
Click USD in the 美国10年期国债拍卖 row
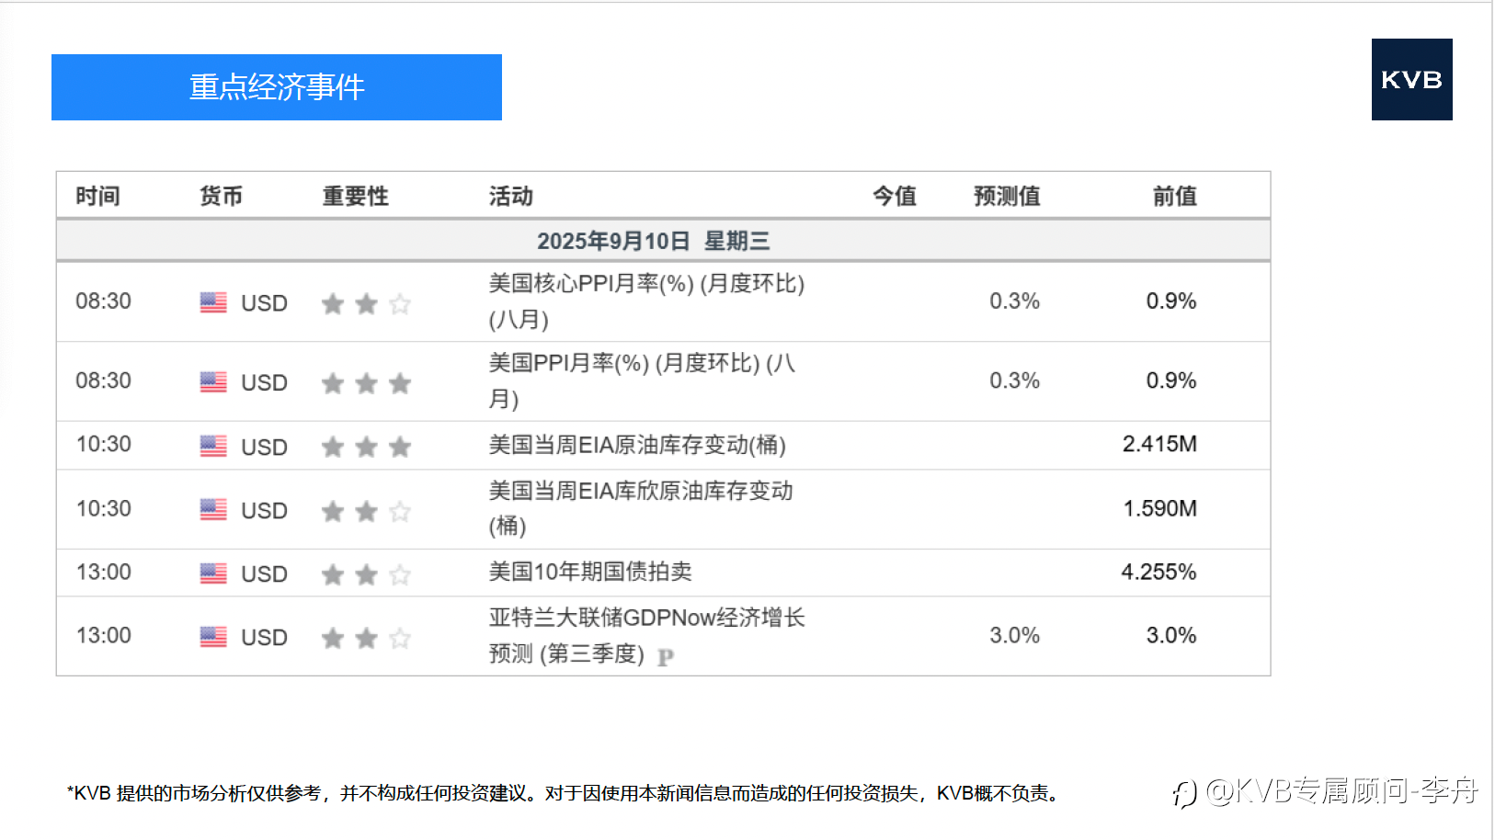point(264,574)
